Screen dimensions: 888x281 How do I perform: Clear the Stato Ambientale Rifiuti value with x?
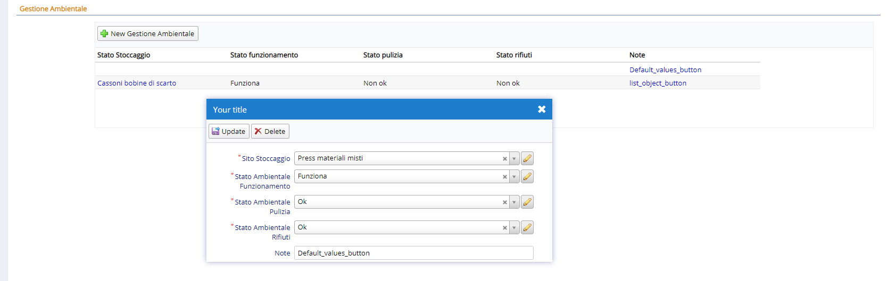[x=505, y=228]
